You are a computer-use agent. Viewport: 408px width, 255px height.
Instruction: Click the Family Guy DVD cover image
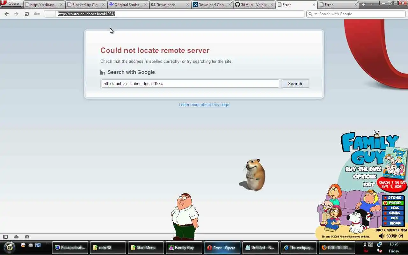(396, 163)
